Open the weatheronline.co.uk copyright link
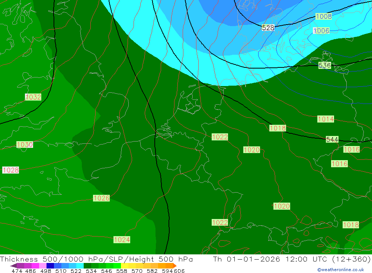Image resolution: width=372 pixels, height=273 pixels. pos(341,270)
